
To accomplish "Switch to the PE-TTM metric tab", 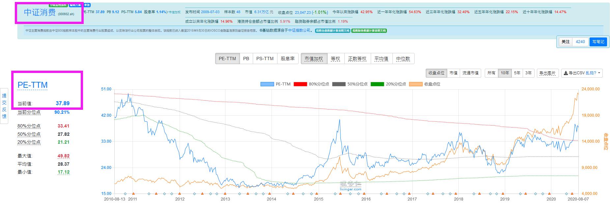I will (x=227, y=59).
